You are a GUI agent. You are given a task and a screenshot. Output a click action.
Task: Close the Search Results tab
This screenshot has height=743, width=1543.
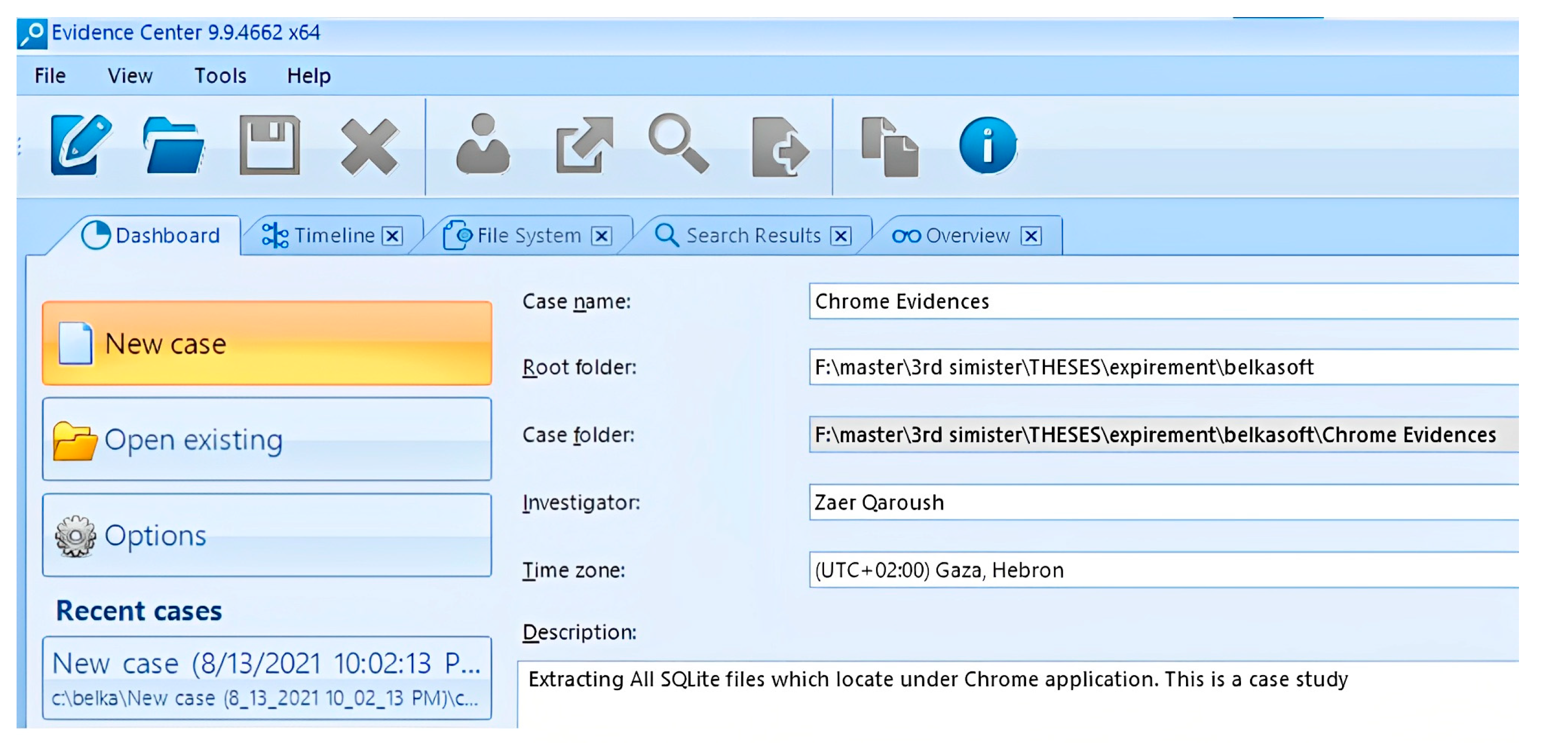pos(840,236)
